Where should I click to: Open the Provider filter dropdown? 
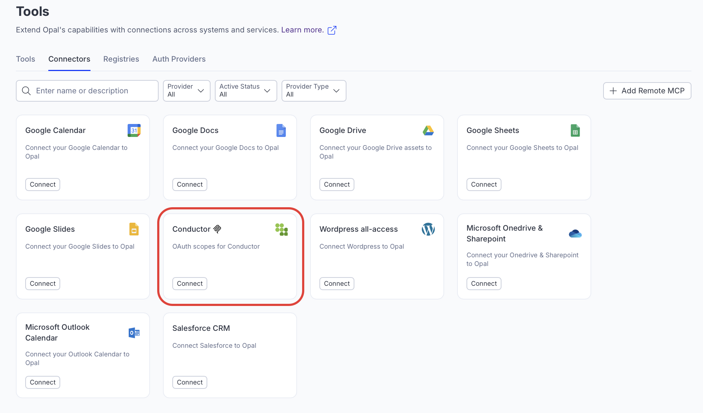[186, 91]
